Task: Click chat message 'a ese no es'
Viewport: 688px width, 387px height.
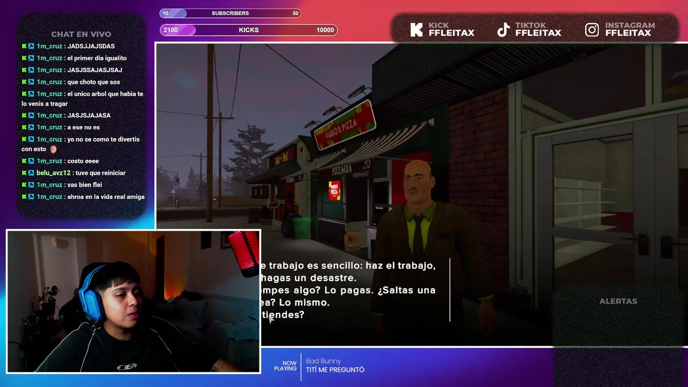Action: click(83, 127)
